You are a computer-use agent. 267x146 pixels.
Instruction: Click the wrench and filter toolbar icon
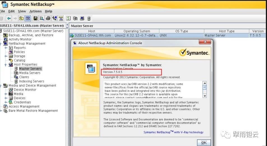pyautogui.click(x=54, y=18)
